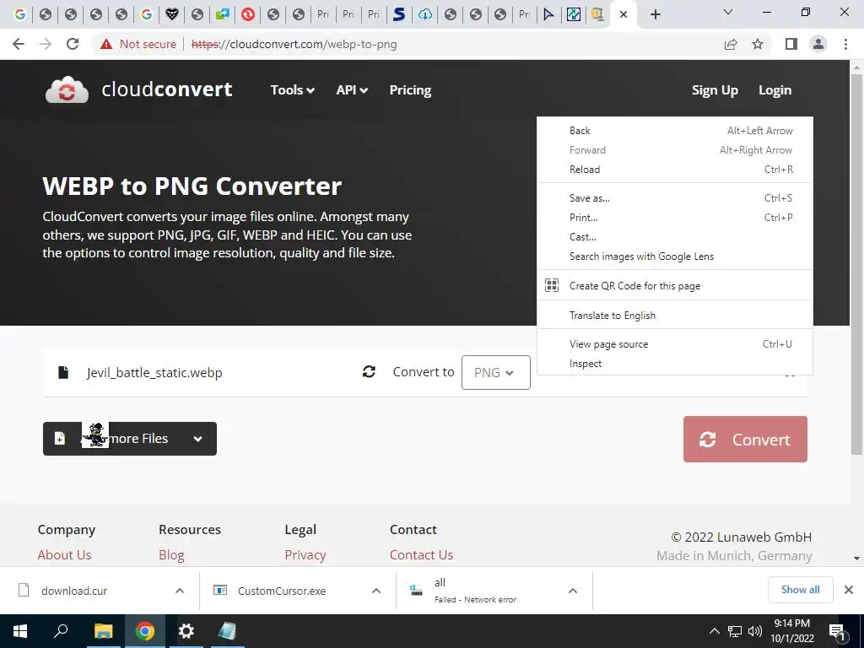The image size is (864, 648).
Task: Switch to the cloud download favicon tab
Action: click(x=425, y=14)
